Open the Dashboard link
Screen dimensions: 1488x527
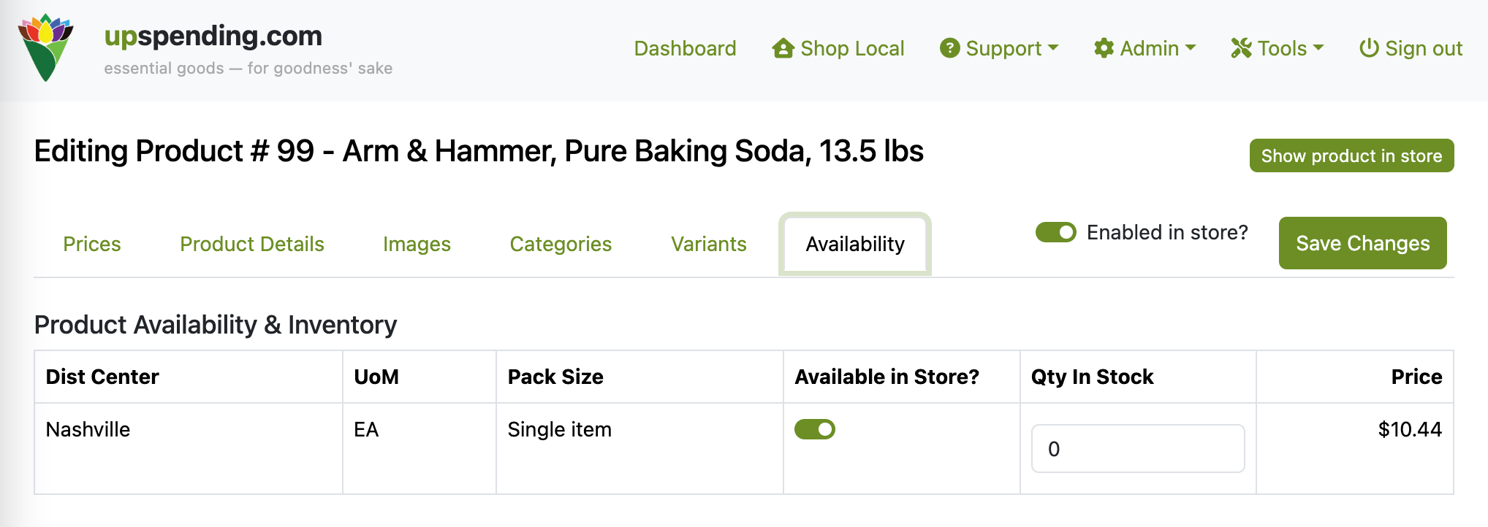click(x=685, y=48)
